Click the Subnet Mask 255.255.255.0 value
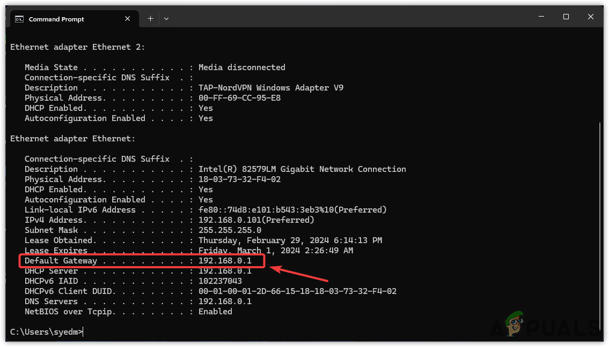The width and height of the screenshot is (609, 347). point(230,230)
